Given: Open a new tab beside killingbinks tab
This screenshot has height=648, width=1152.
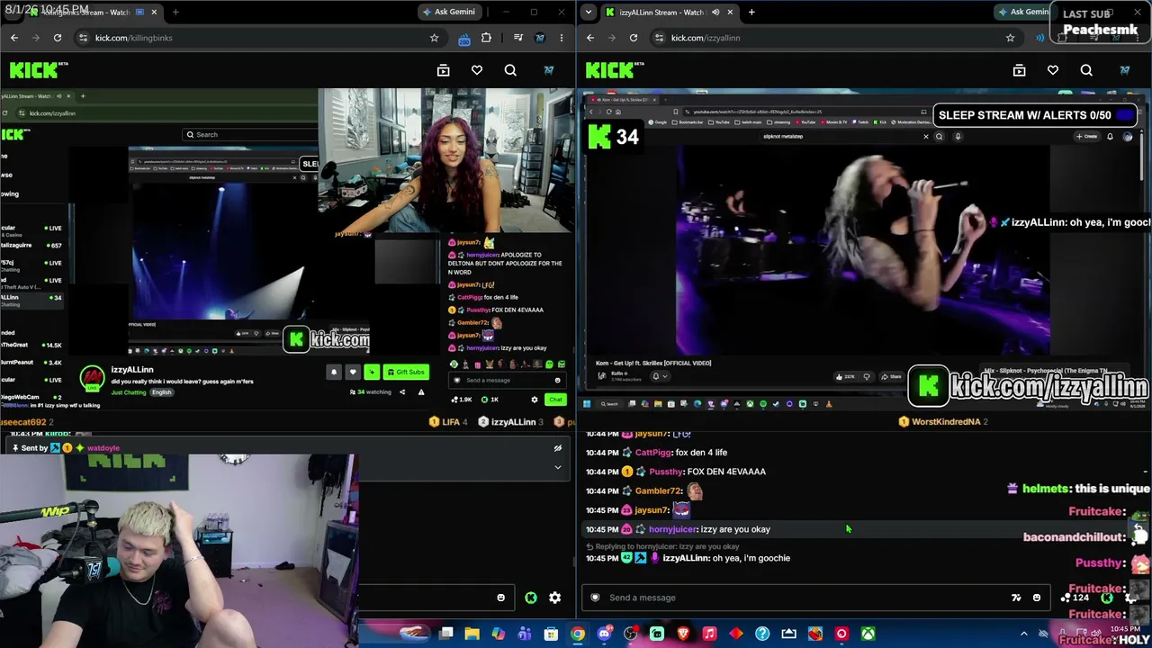Looking at the screenshot, I should pyautogui.click(x=175, y=13).
